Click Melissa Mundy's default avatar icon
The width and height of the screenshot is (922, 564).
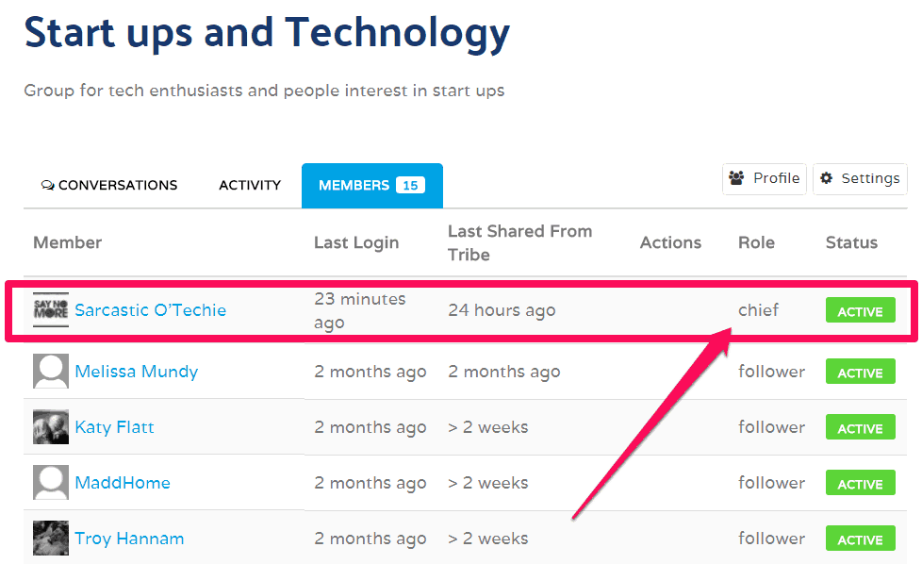[51, 372]
